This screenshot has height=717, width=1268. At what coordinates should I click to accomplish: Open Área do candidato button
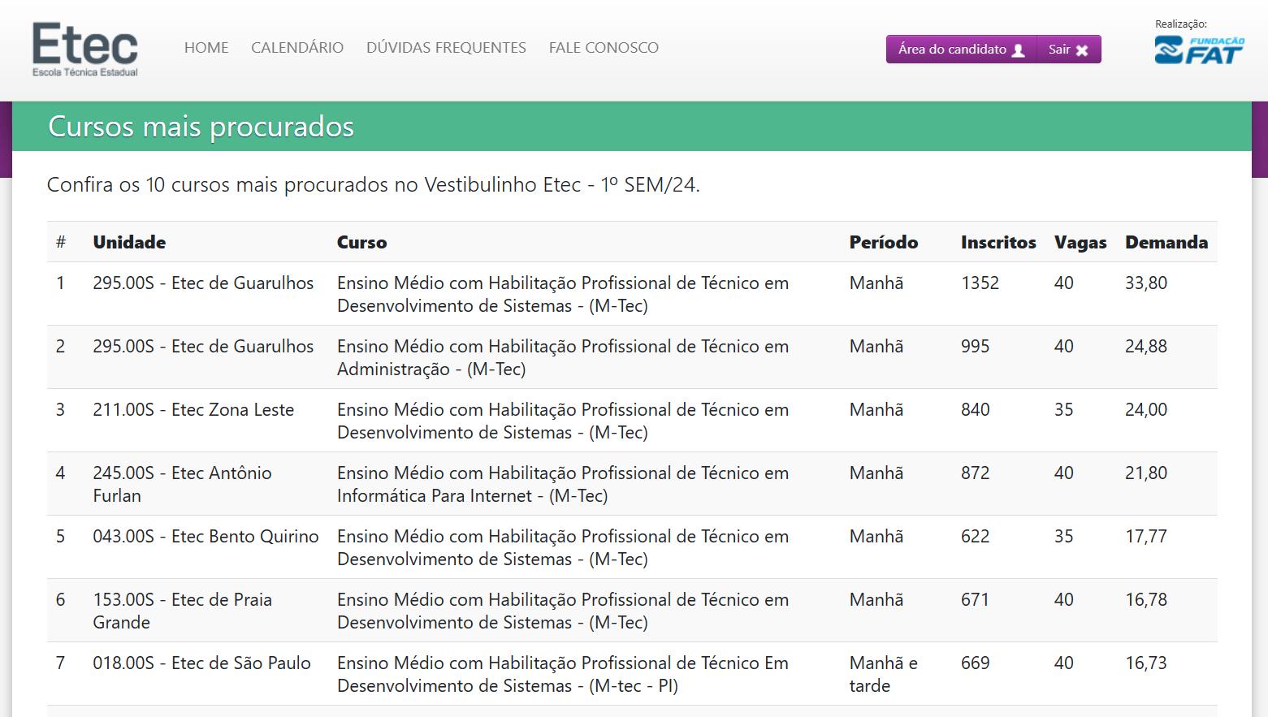(962, 50)
